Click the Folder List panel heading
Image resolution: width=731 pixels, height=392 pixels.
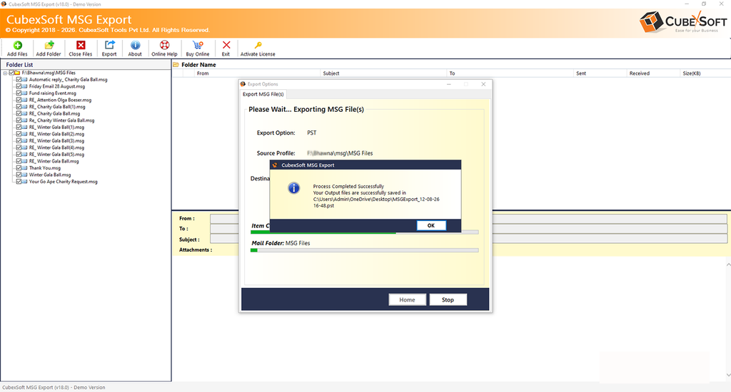tap(19, 65)
